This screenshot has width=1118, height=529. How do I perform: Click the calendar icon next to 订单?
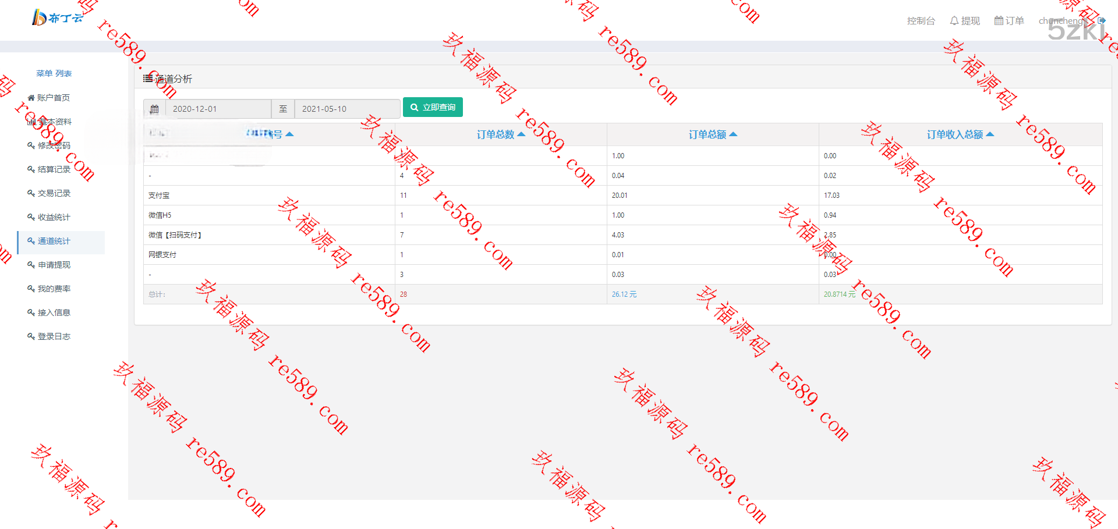pos(999,21)
